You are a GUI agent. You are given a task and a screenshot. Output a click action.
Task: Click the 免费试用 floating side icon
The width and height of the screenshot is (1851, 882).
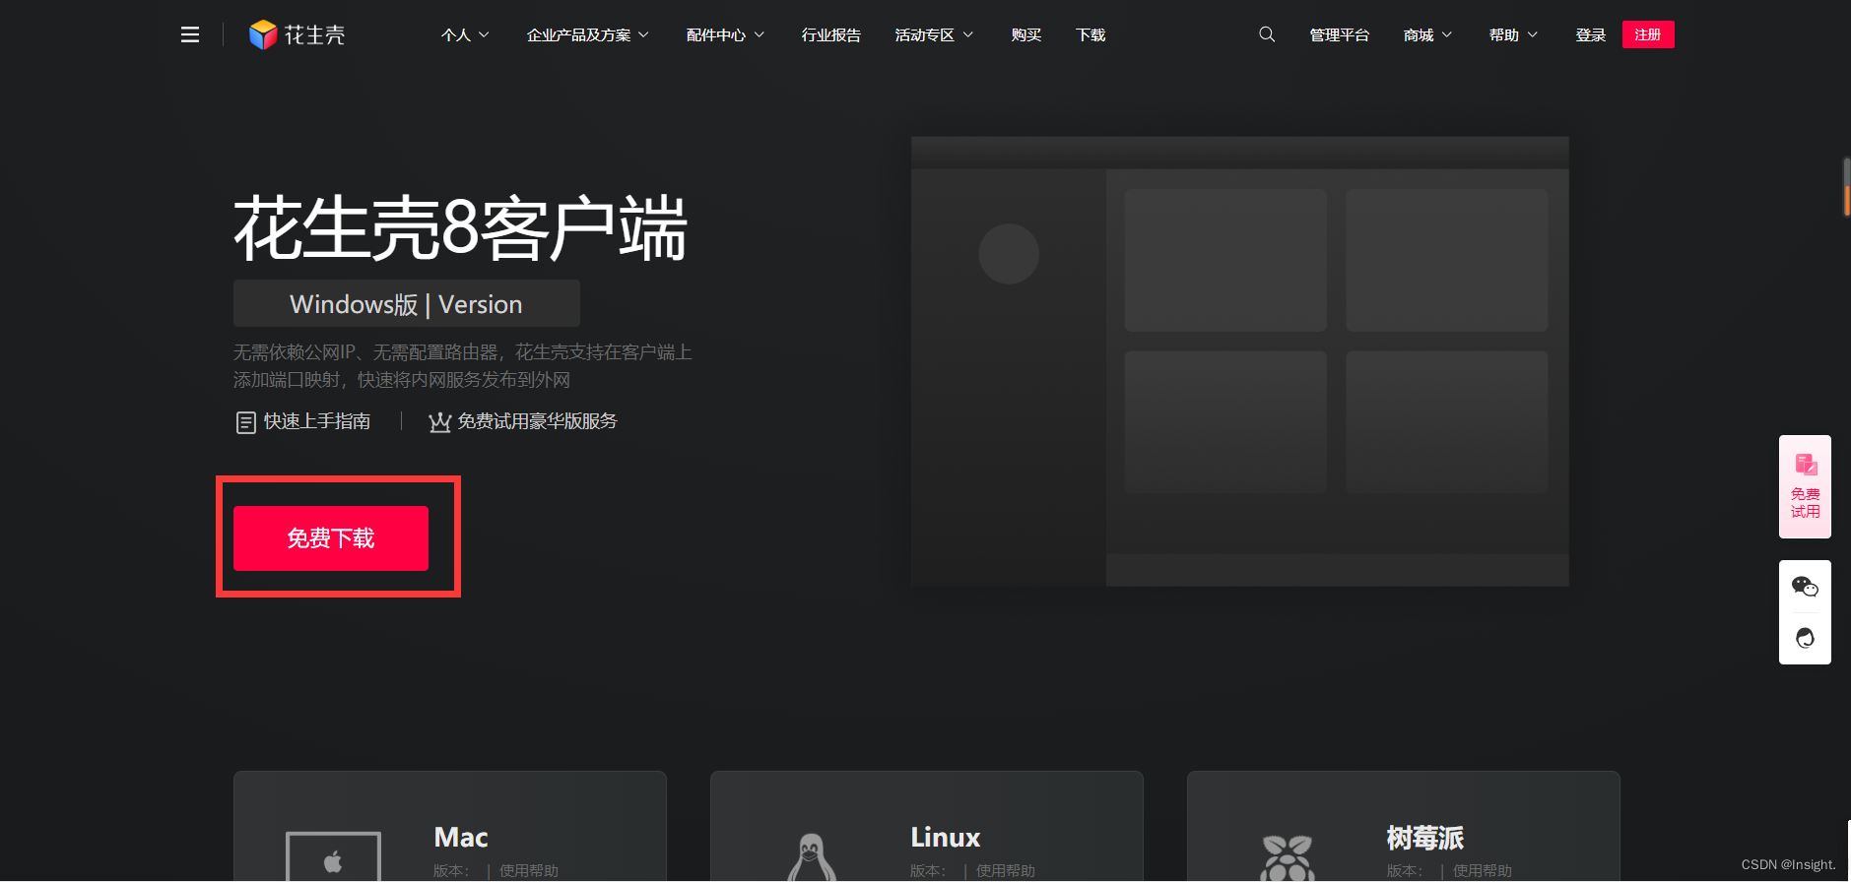point(1805,486)
